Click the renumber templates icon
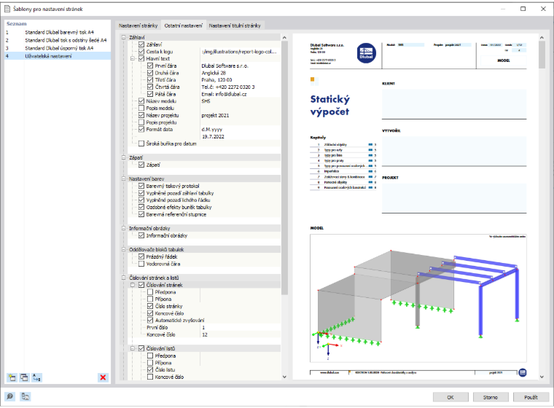This screenshot has height=408, width=554. point(36,377)
